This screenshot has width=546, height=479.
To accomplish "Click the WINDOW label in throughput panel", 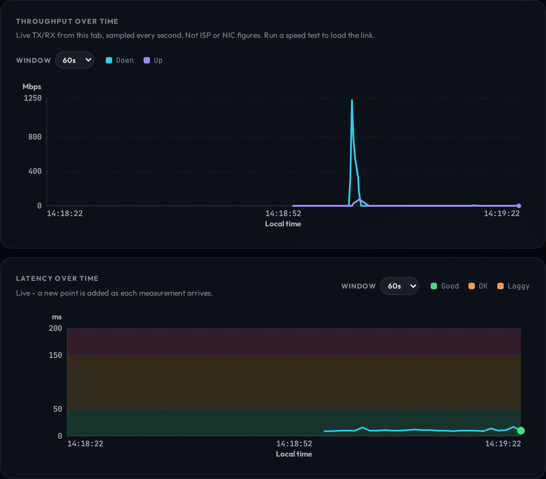I will click(33, 60).
